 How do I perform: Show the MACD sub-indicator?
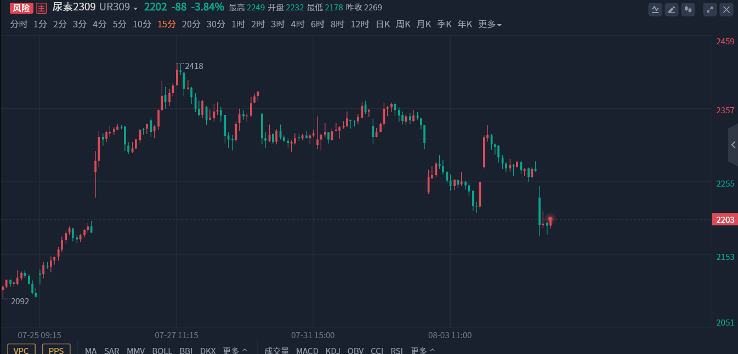(307, 350)
